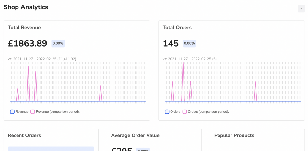Click the rightmost pink spike in revenue chart
This screenshot has width=308, height=151.
pyautogui.click(x=101, y=87)
